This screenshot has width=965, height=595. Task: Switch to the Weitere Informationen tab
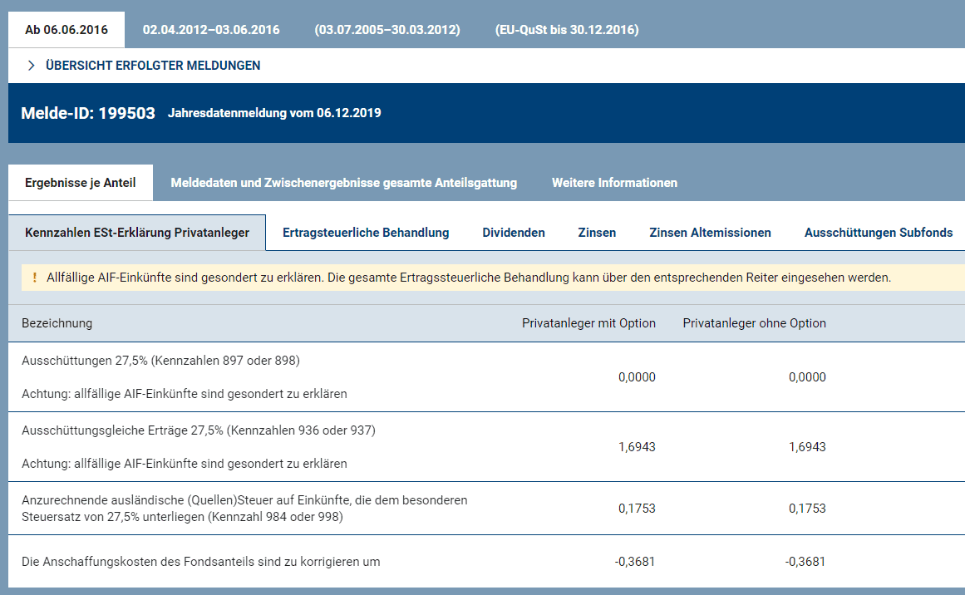click(614, 183)
